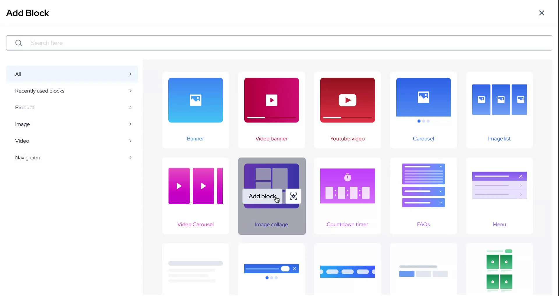Select the Banner block icon
This screenshot has width=559, height=296.
[196, 100]
